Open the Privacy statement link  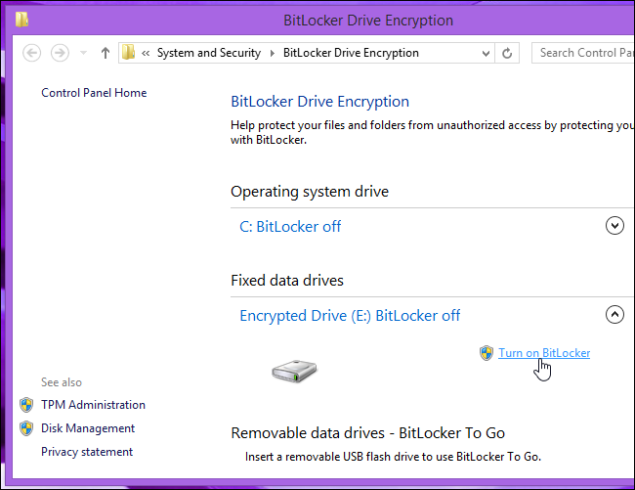[87, 452]
